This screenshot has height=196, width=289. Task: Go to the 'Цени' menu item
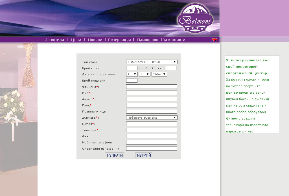(76, 40)
